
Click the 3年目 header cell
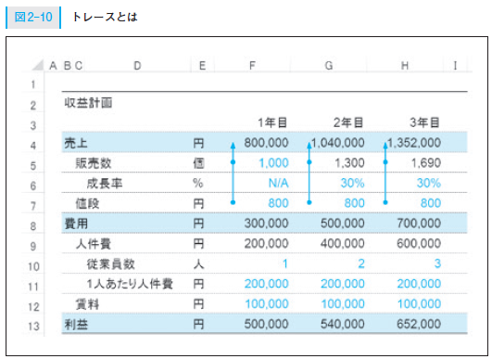[x=424, y=122]
